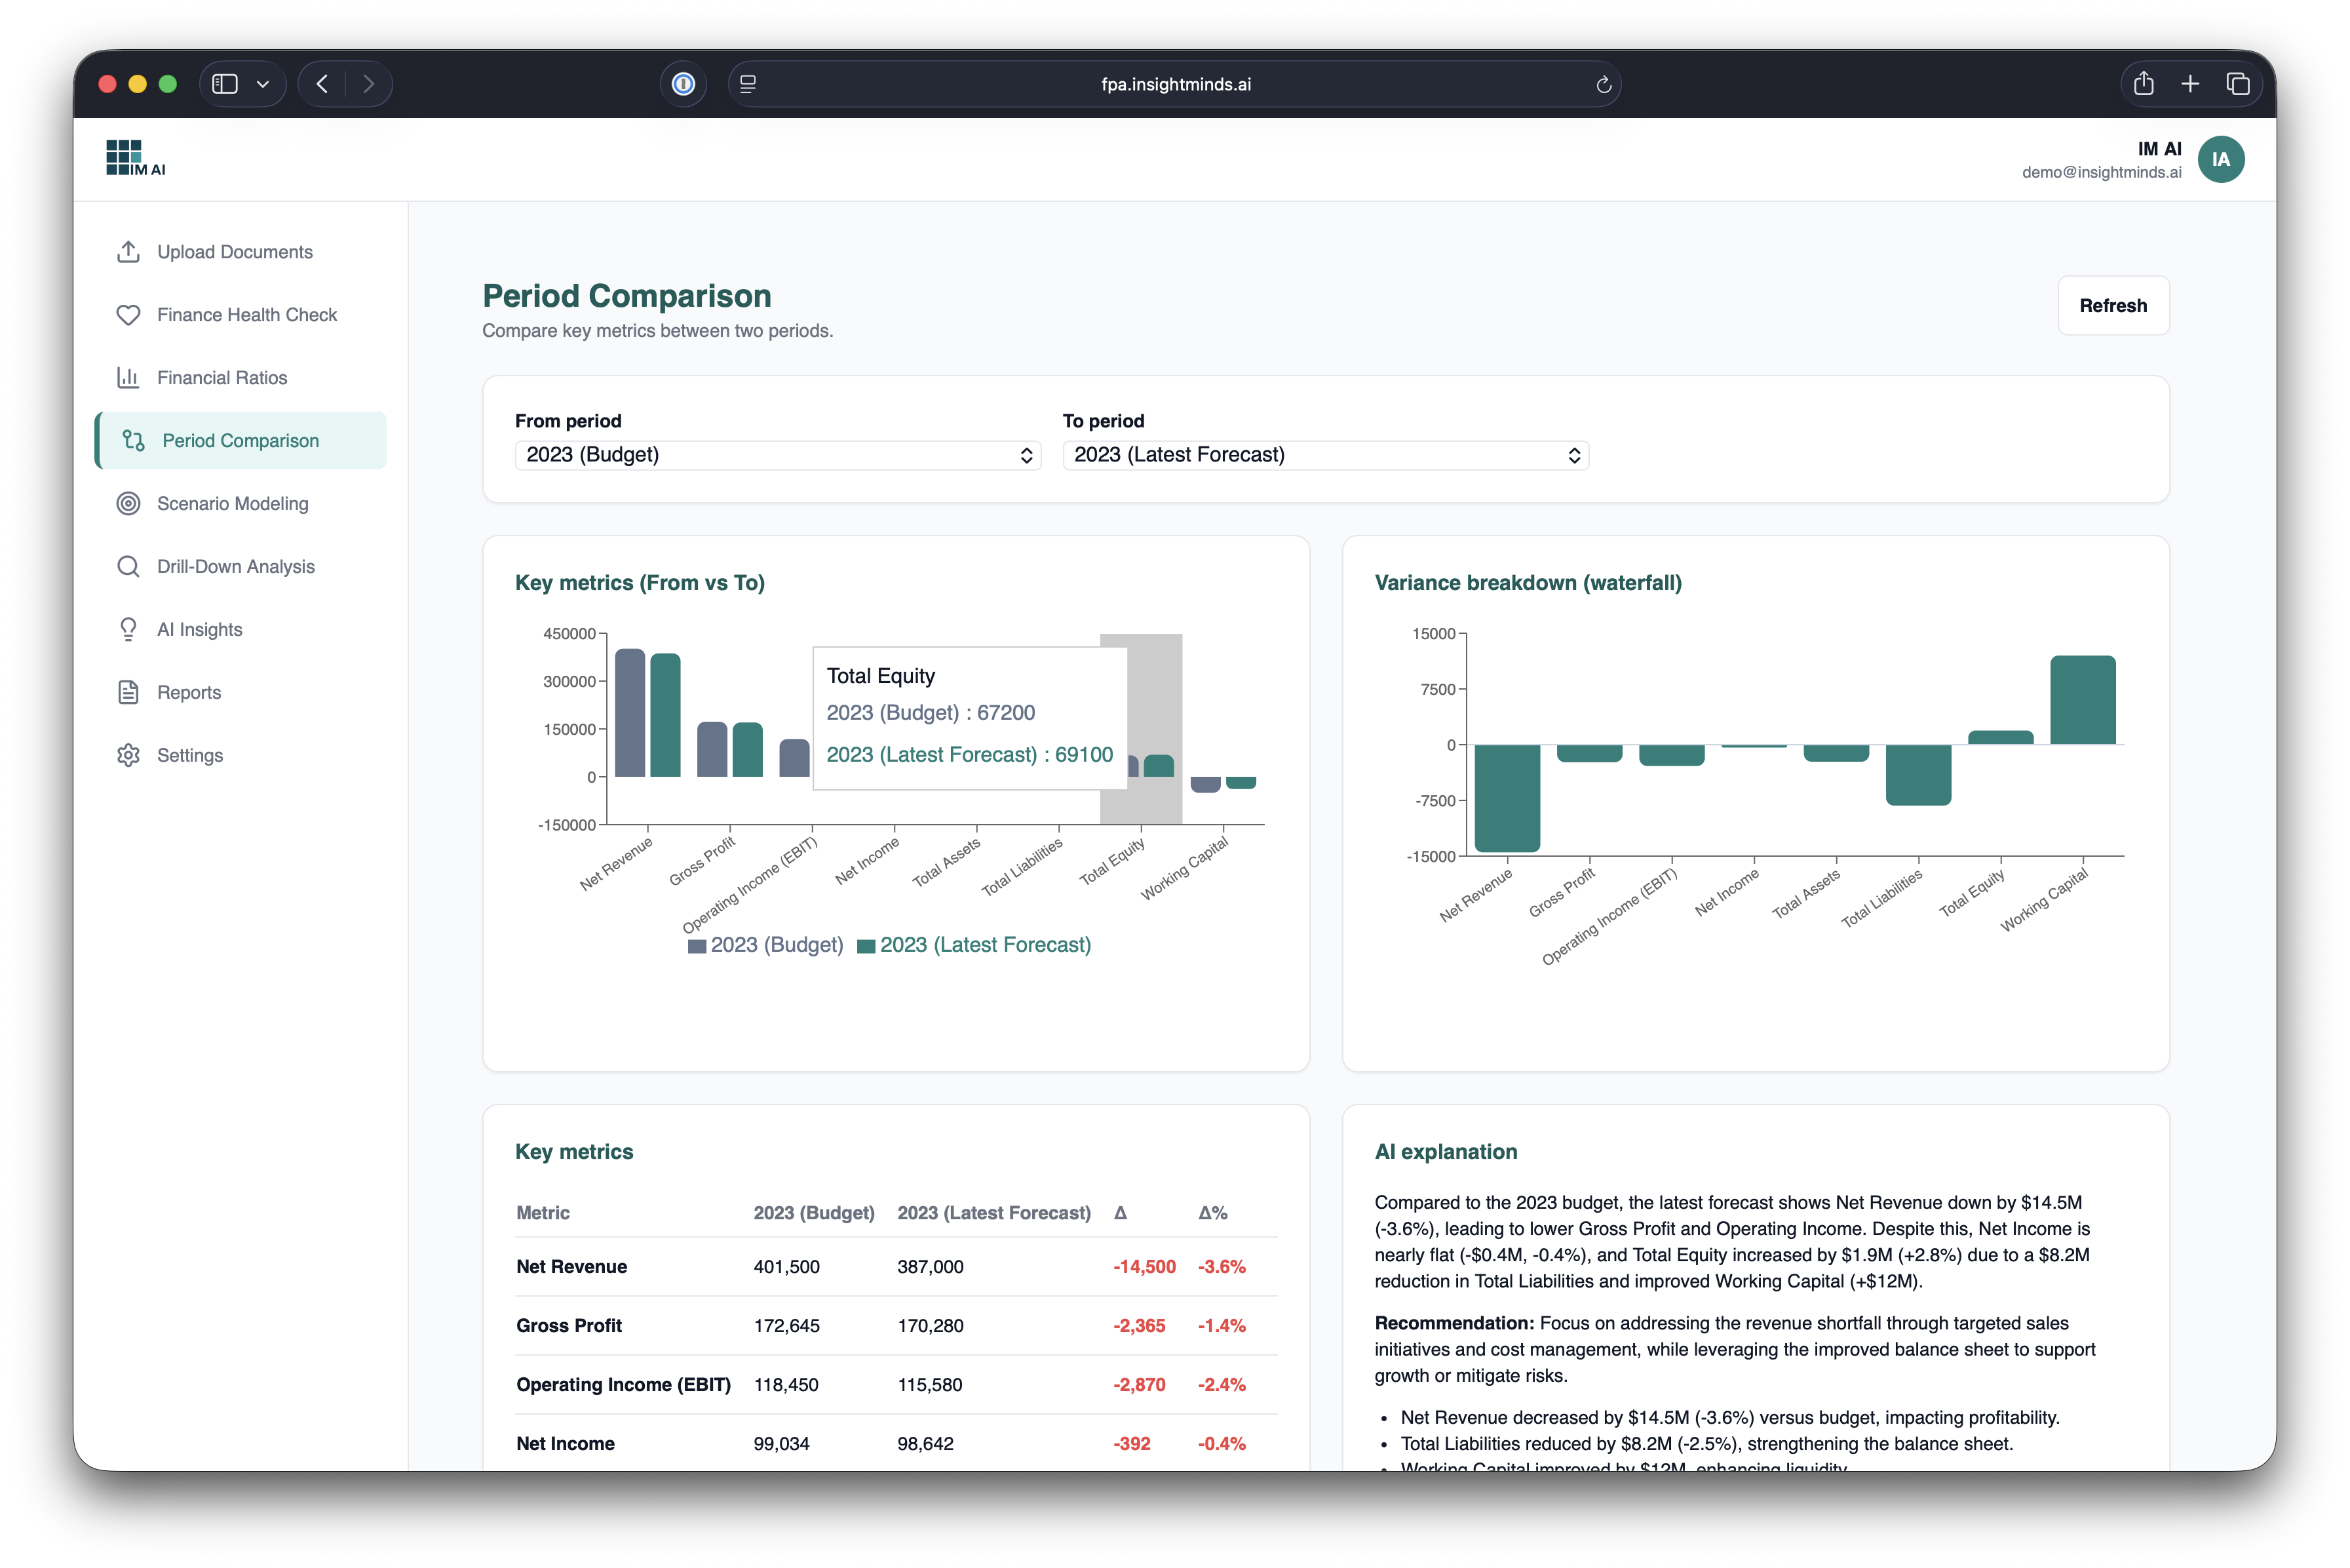Viewport: 2350px width, 1568px height.
Task: Expand the sidebar toggle chevron menu
Action: [263, 84]
